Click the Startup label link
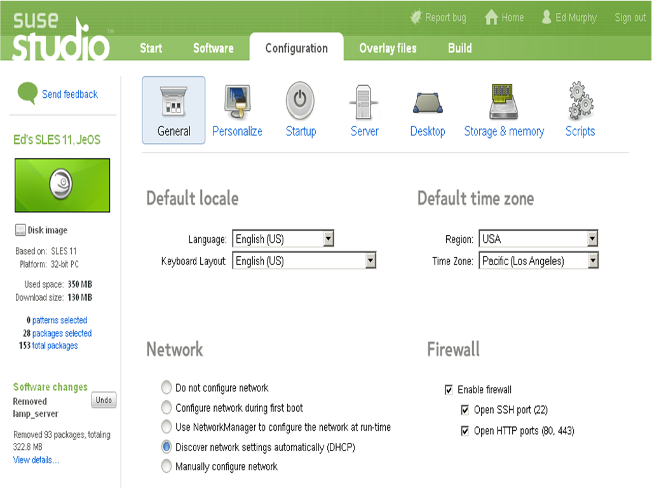 [301, 132]
